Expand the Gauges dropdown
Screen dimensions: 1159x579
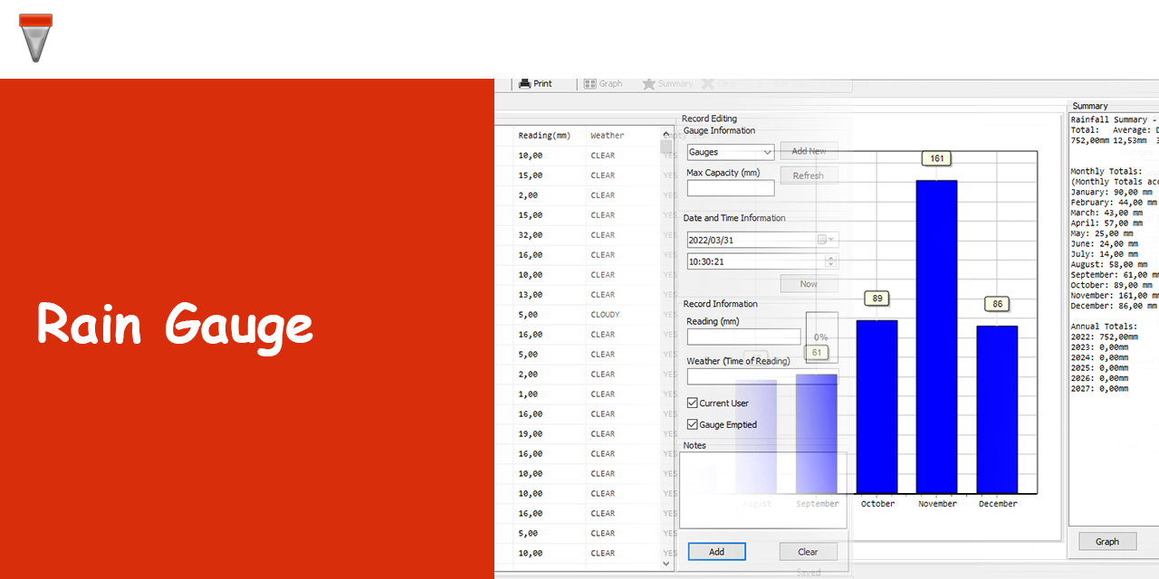click(x=768, y=152)
